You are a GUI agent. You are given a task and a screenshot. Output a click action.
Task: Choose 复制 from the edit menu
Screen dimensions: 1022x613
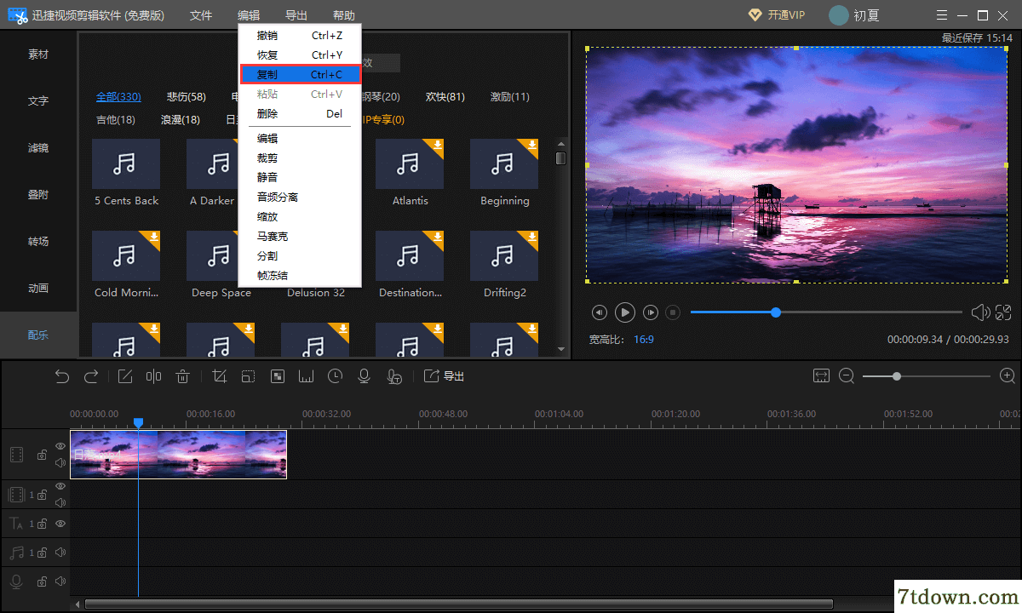(x=300, y=75)
